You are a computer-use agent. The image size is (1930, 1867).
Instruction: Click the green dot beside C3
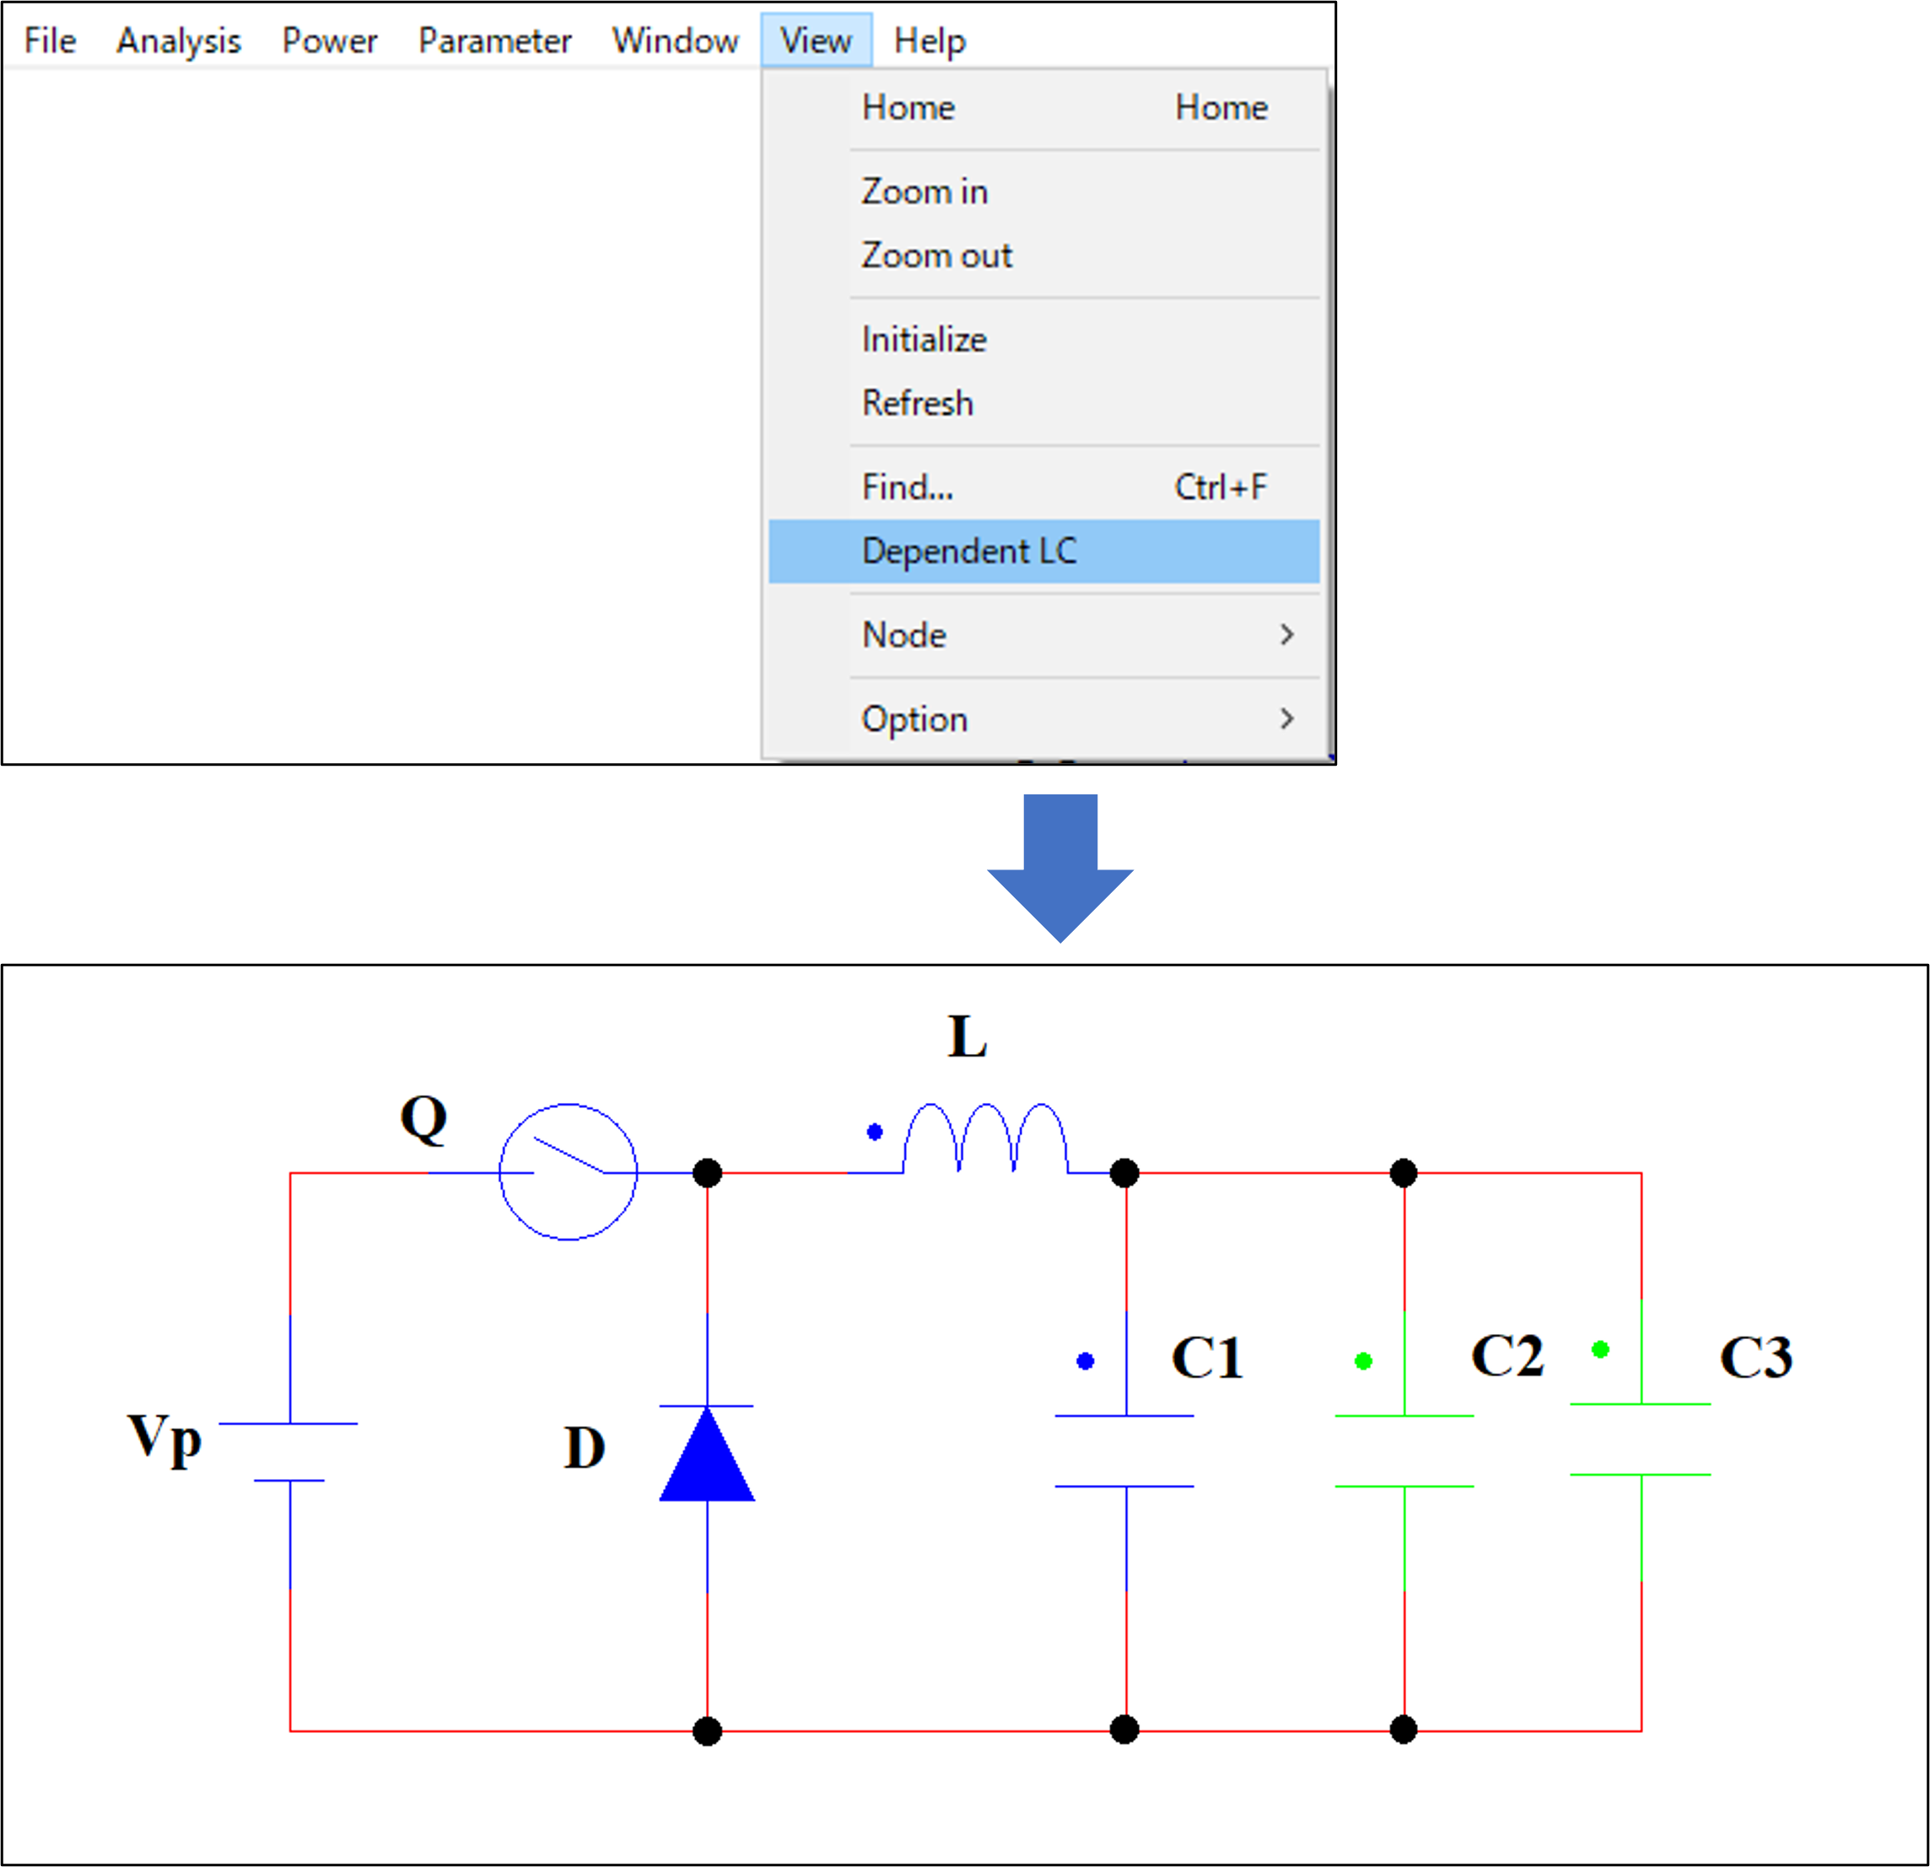[x=1600, y=1349]
